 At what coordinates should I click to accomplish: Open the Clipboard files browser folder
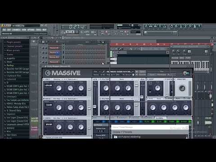click(14, 76)
